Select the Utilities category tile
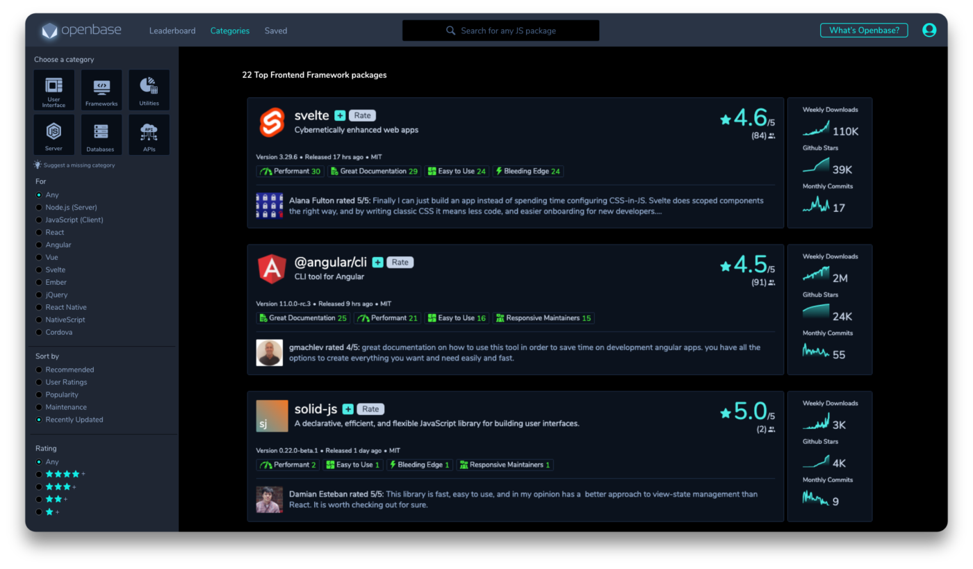Image resolution: width=973 pixels, height=569 pixels. tap(149, 90)
